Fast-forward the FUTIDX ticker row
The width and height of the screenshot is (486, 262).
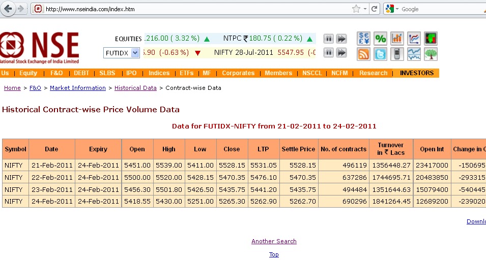click(x=341, y=53)
